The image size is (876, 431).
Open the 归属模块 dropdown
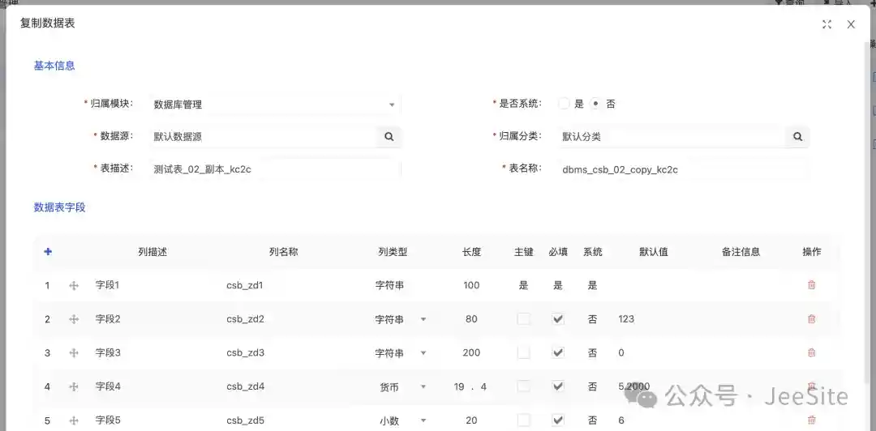pos(276,105)
